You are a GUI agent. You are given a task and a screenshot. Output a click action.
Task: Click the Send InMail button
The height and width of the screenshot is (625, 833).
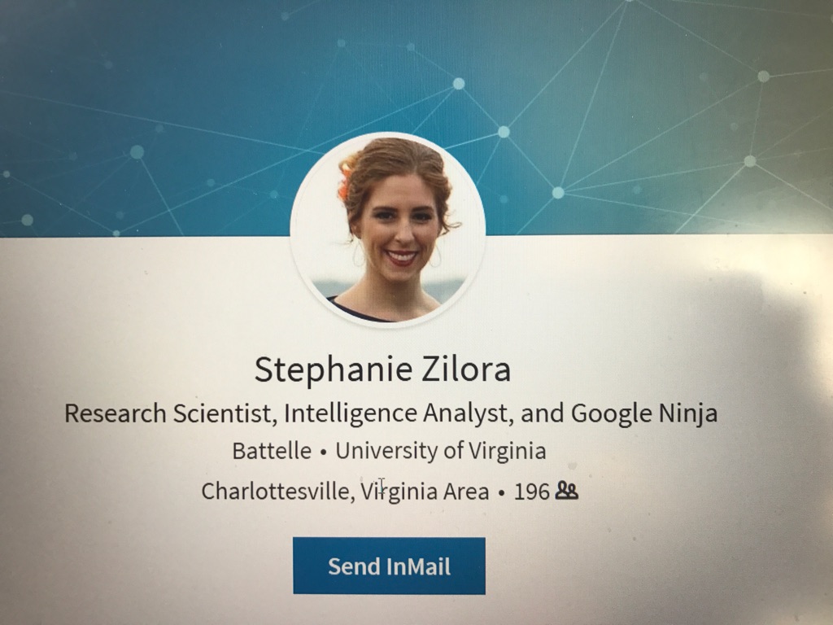[389, 566]
